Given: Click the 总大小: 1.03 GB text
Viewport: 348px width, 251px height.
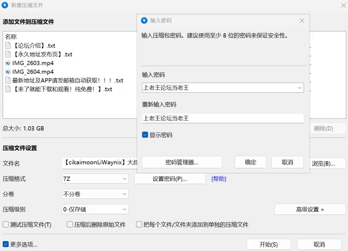Looking at the screenshot, I should tap(23, 128).
